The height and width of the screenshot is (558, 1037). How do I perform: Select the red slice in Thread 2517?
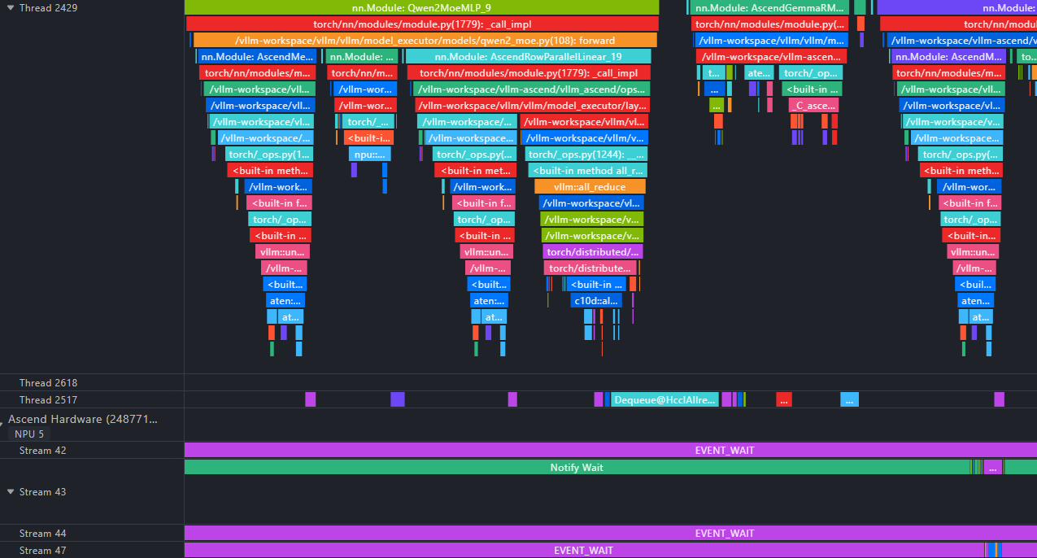point(784,399)
